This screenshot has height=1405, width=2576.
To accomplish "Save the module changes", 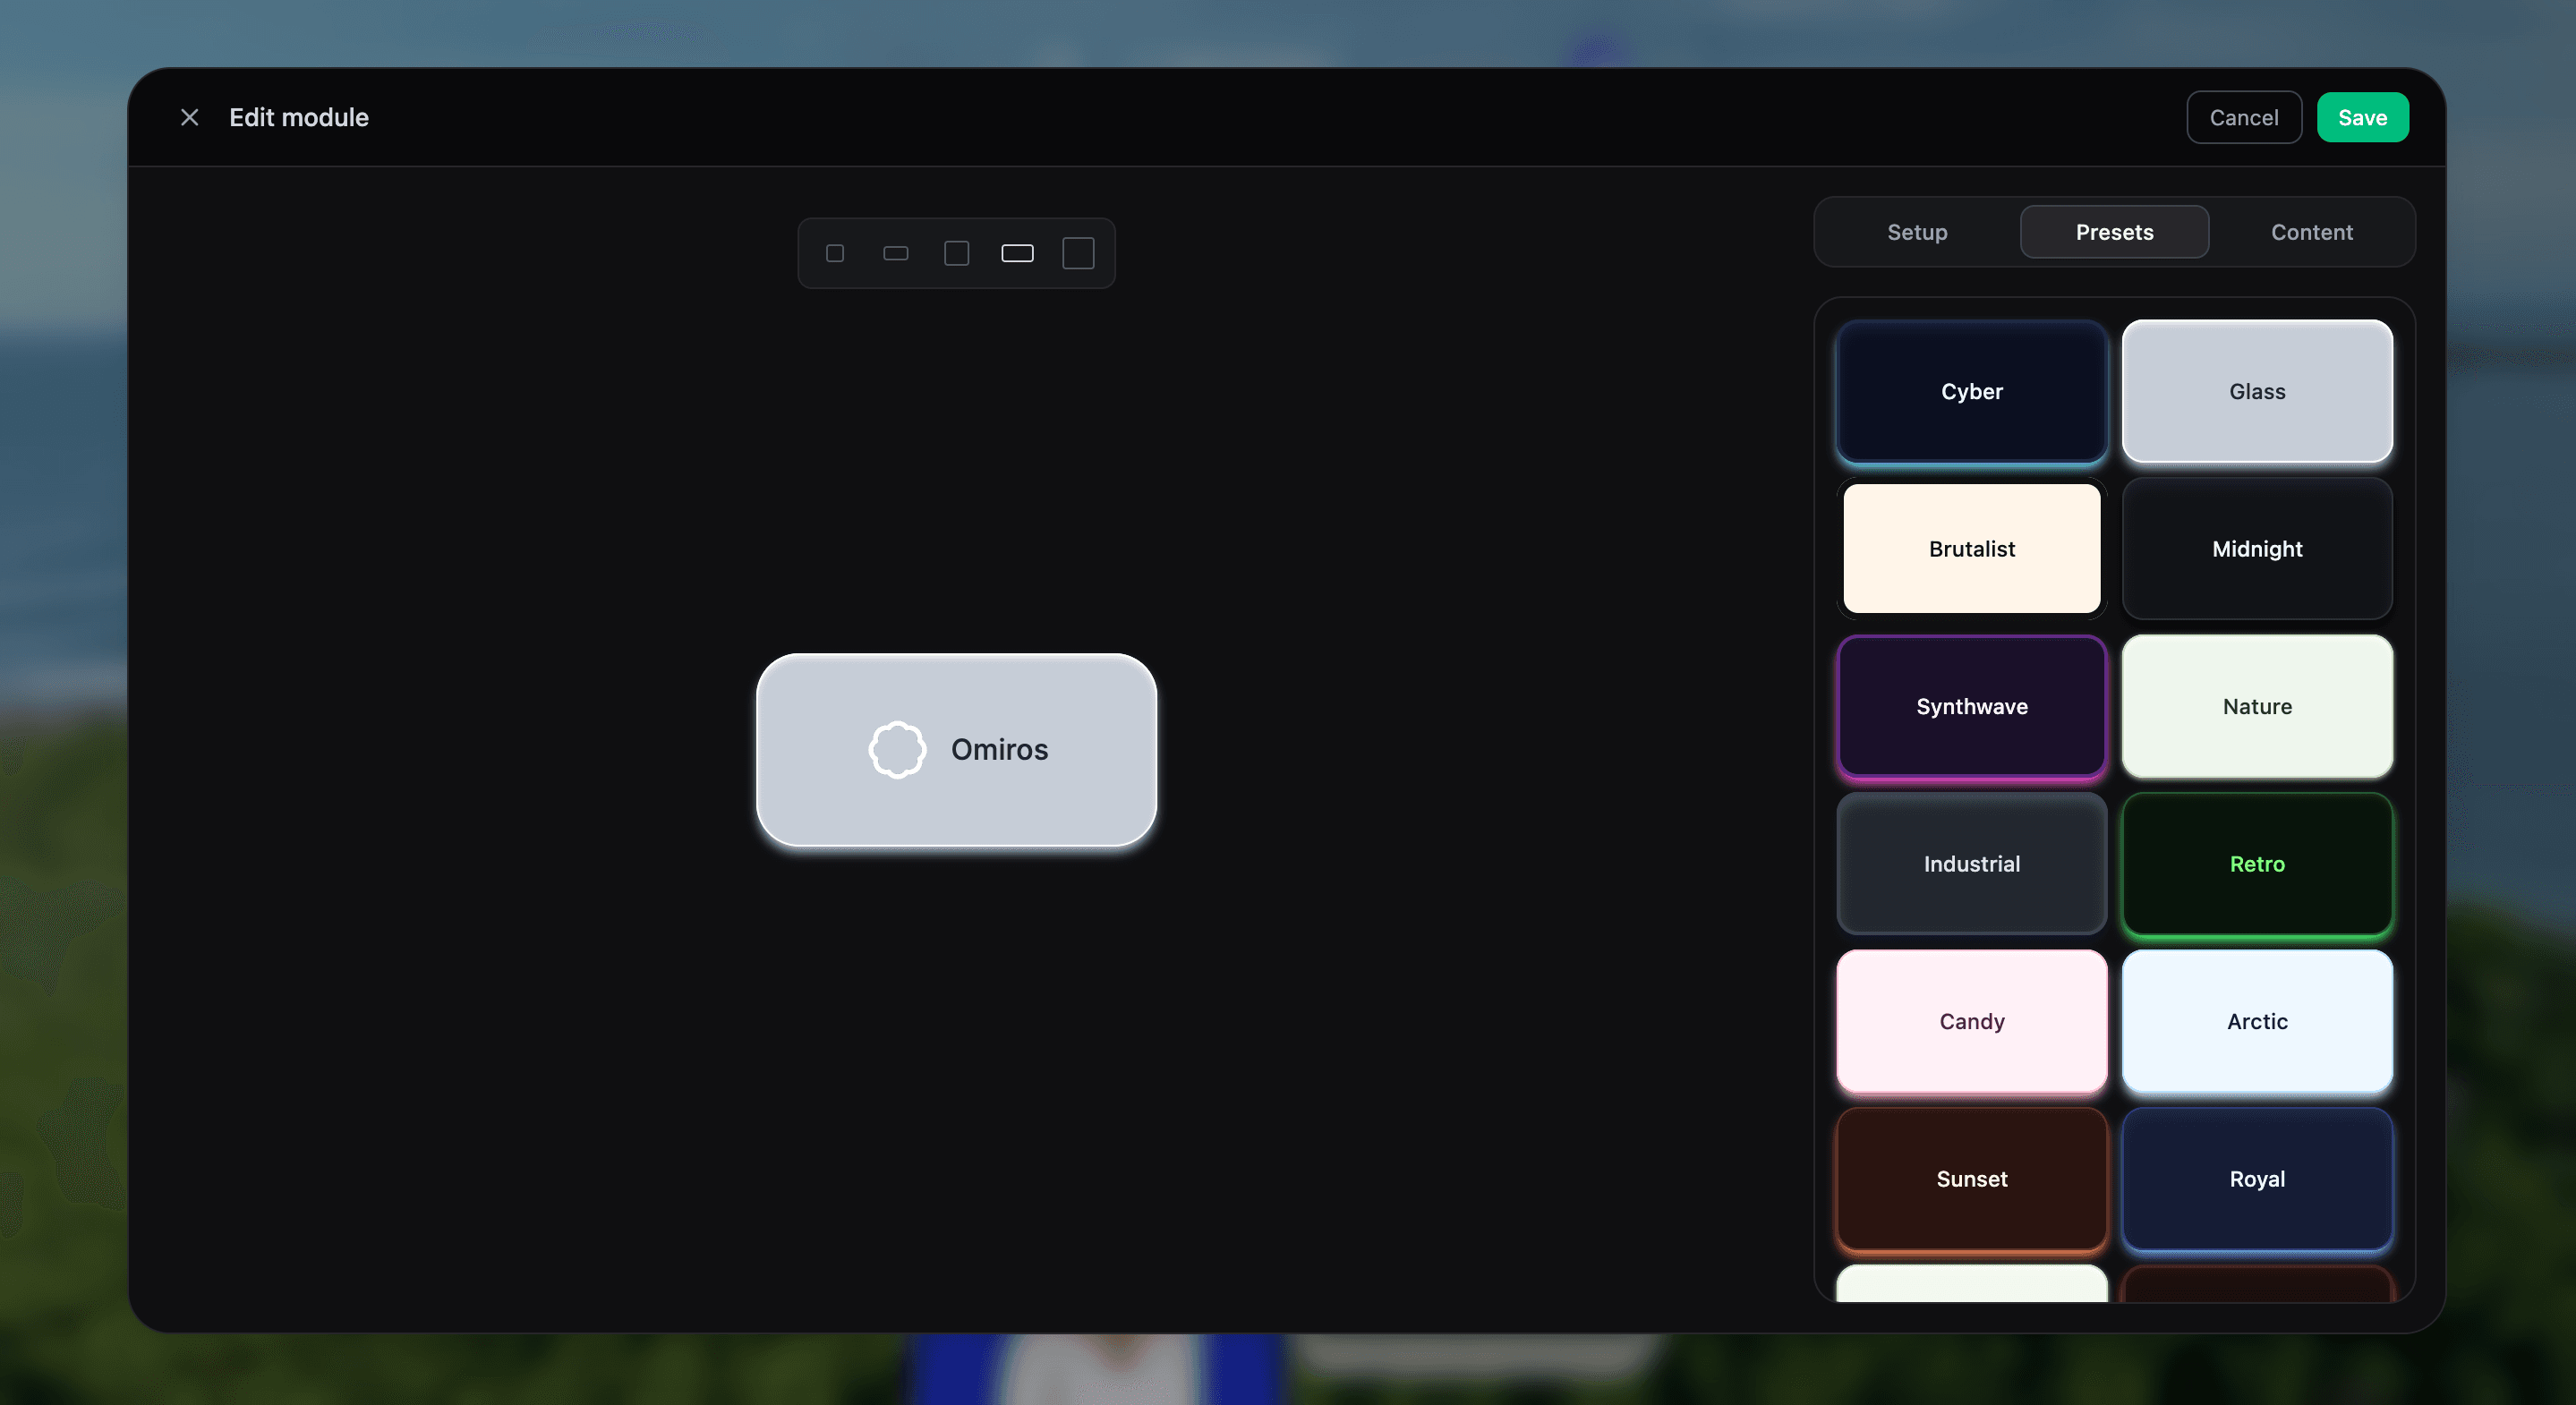I will (2362, 118).
